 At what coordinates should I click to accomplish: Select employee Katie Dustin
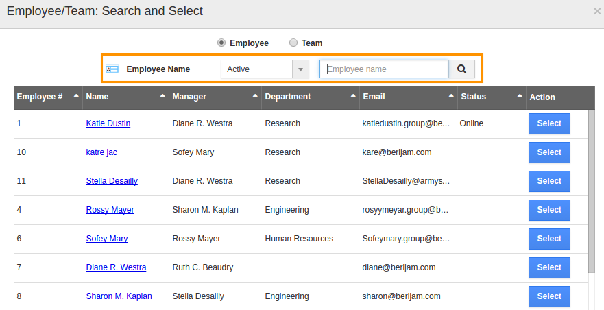[x=549, y=123]
